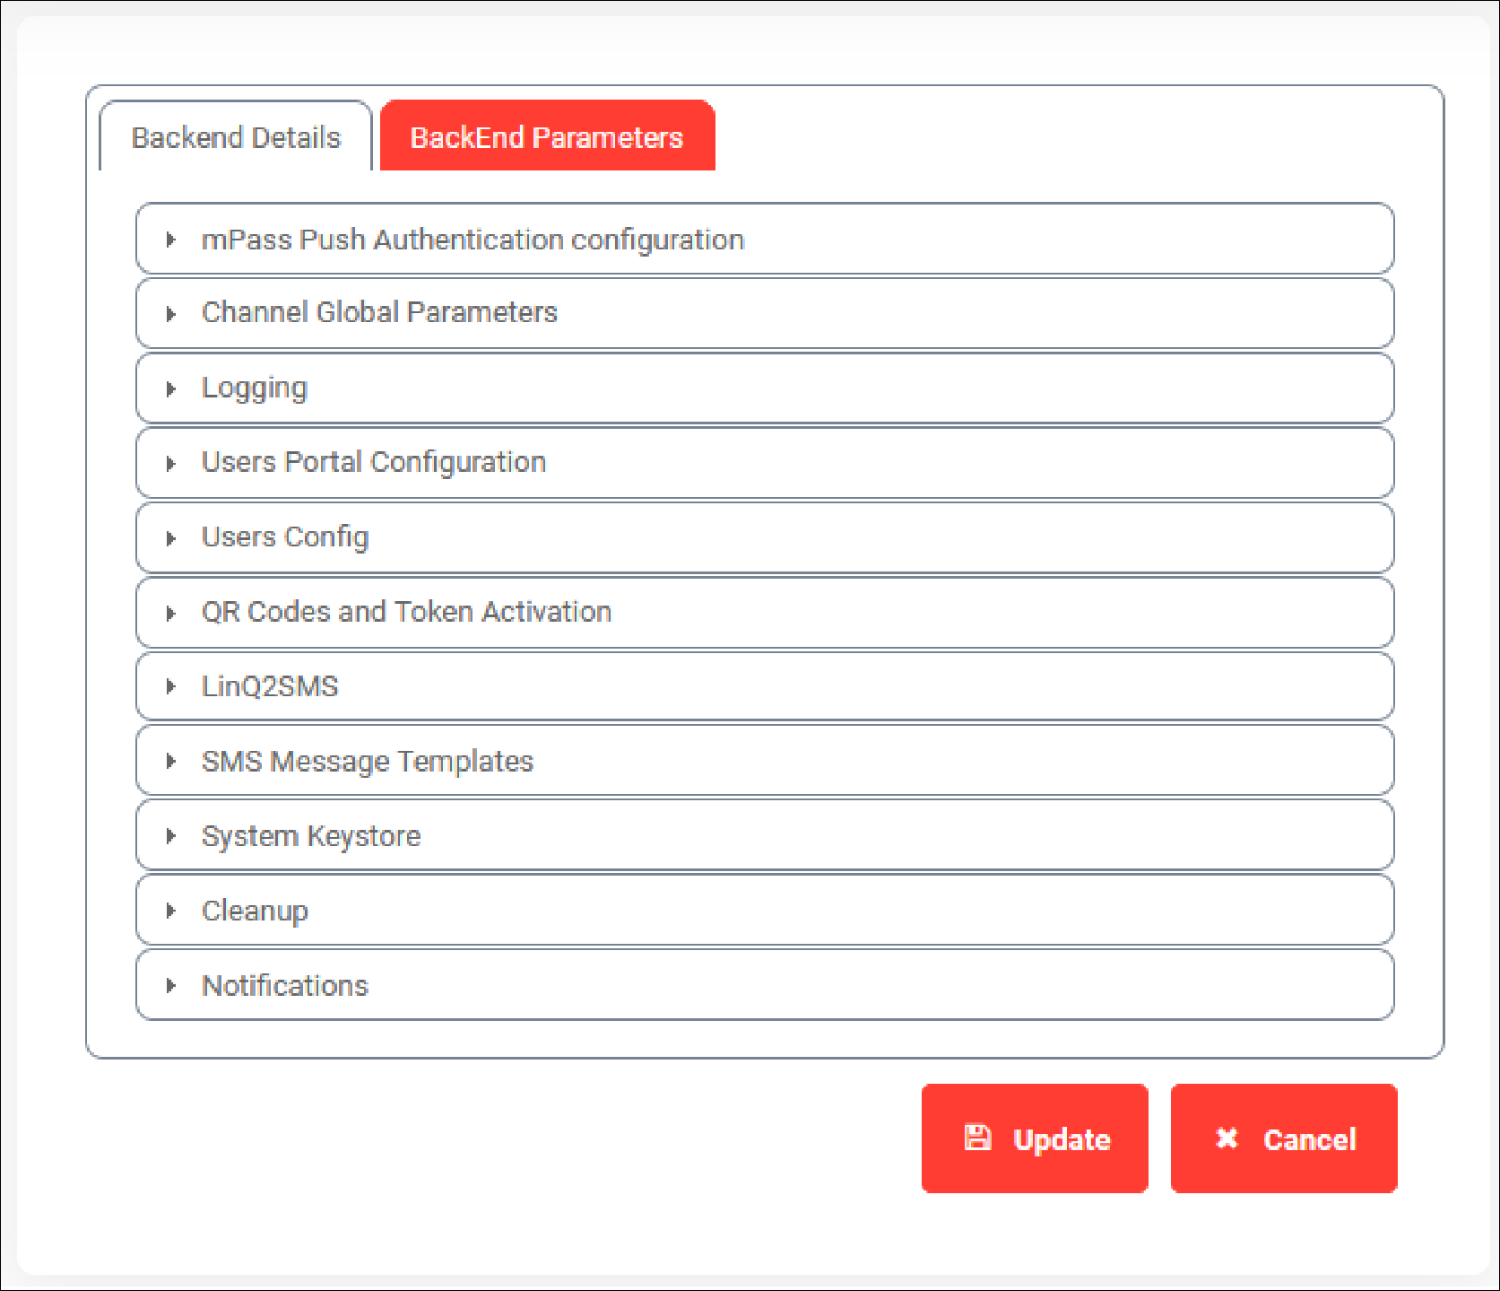The image size is (1500, 1291).
Task: Expand the LinQ2SMS section arrow
Action: (170, 687)
